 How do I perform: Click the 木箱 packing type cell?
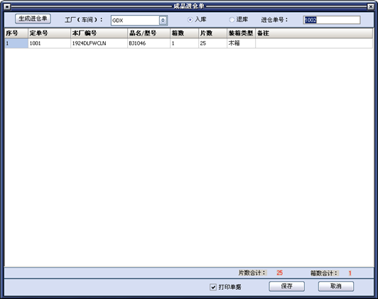[241, 43]
